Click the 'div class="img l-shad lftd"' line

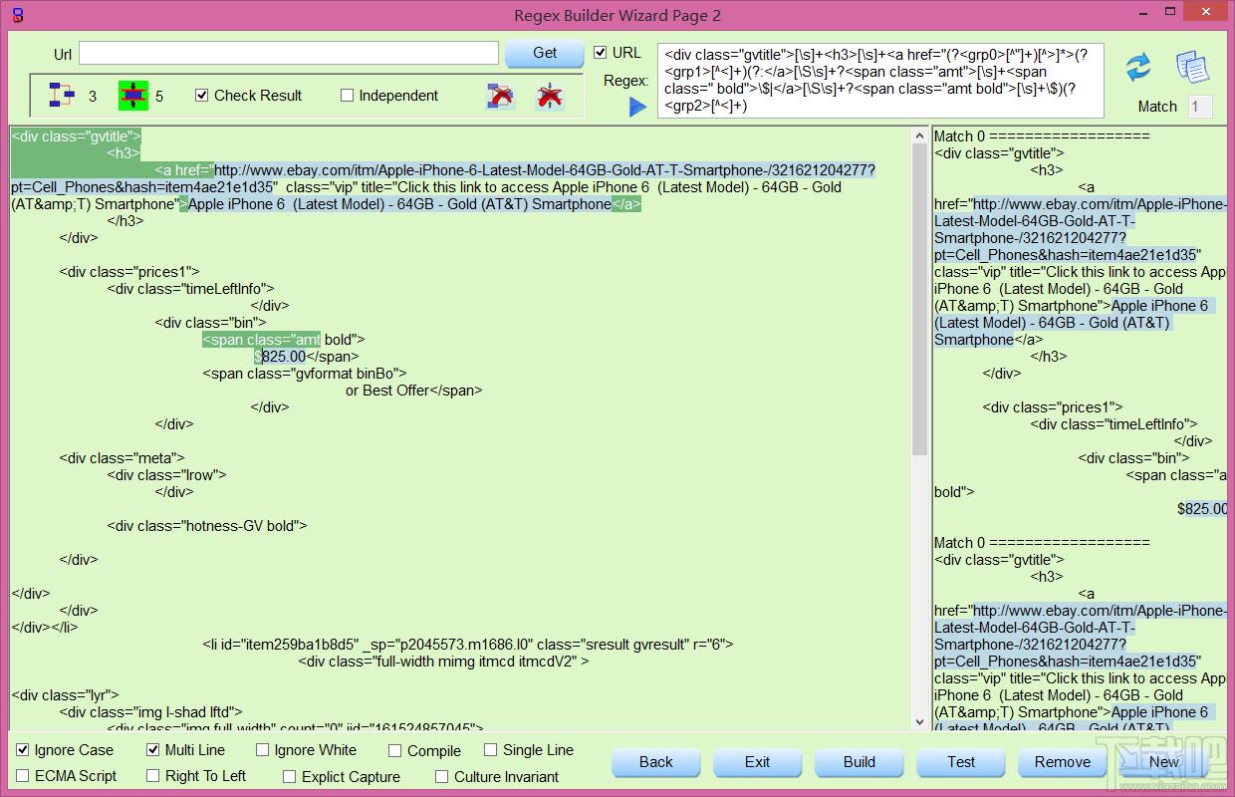coord(150,711)
